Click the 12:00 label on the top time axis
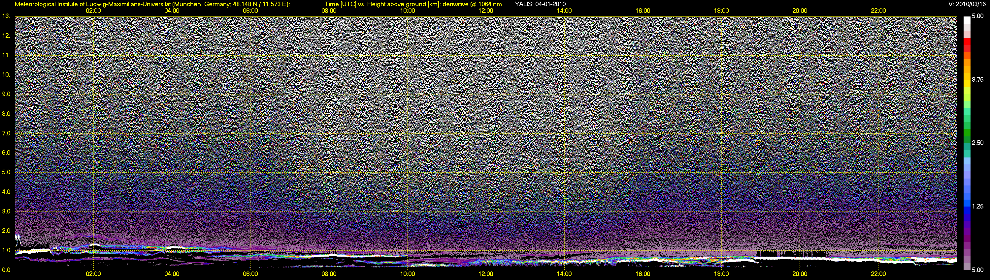 486,11
